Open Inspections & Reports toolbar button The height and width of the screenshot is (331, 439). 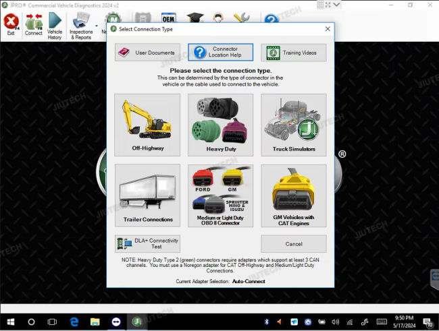pos(80,26)
